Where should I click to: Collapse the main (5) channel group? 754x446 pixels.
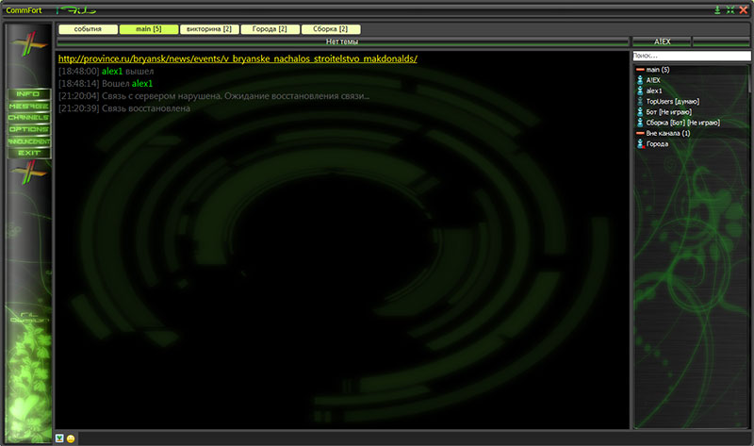tap(640, 71)
